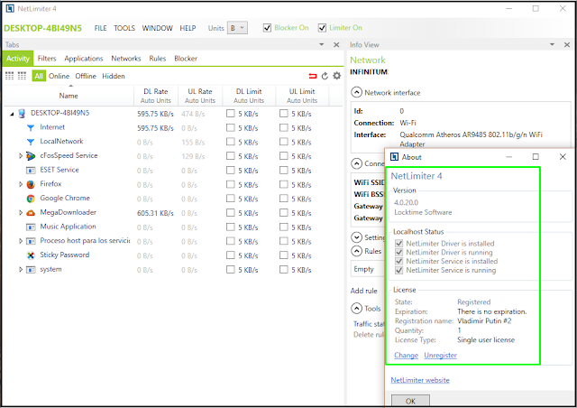Viewport: 577px width, 408px height.
Task: Click the refresh icon in Activity toolbar
Action: point(325,76)
